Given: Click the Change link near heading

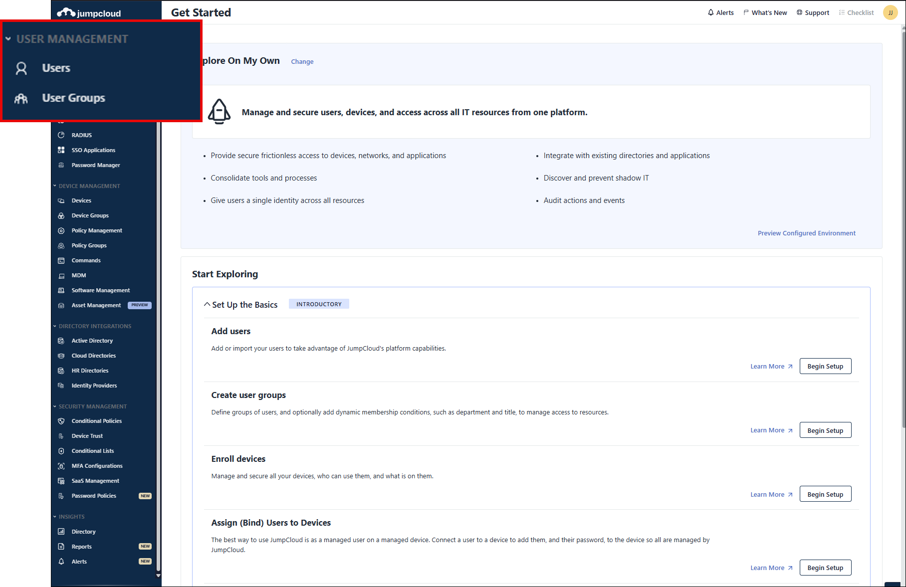Looking at the screenshot, I should click(302, 61).
